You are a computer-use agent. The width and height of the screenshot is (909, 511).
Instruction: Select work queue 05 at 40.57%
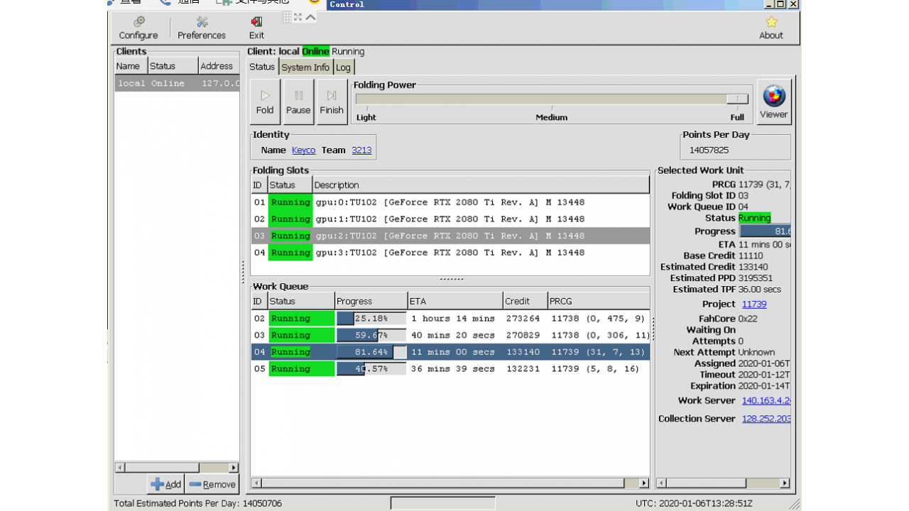point(450,369)
